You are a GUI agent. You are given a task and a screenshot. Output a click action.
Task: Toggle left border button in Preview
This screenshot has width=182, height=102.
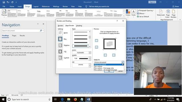(105, 55)
